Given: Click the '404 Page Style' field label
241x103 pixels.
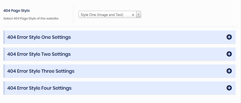Looking at the screenshot, I should pos(16,11).
